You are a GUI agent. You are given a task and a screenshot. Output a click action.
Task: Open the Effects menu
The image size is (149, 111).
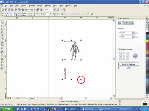click(x=40, y=6)
